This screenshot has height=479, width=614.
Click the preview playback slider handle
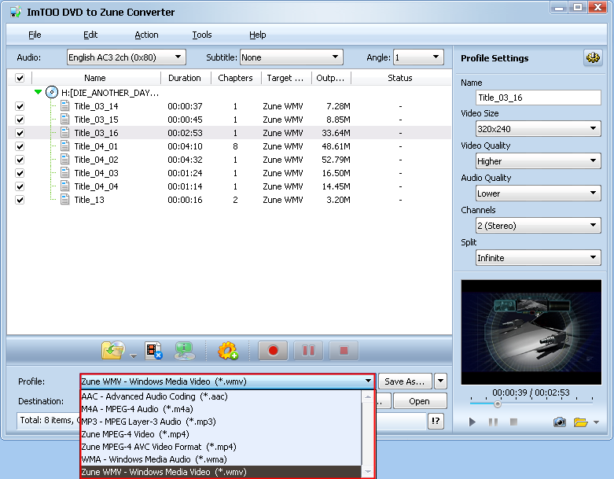(x=498, y=403)
